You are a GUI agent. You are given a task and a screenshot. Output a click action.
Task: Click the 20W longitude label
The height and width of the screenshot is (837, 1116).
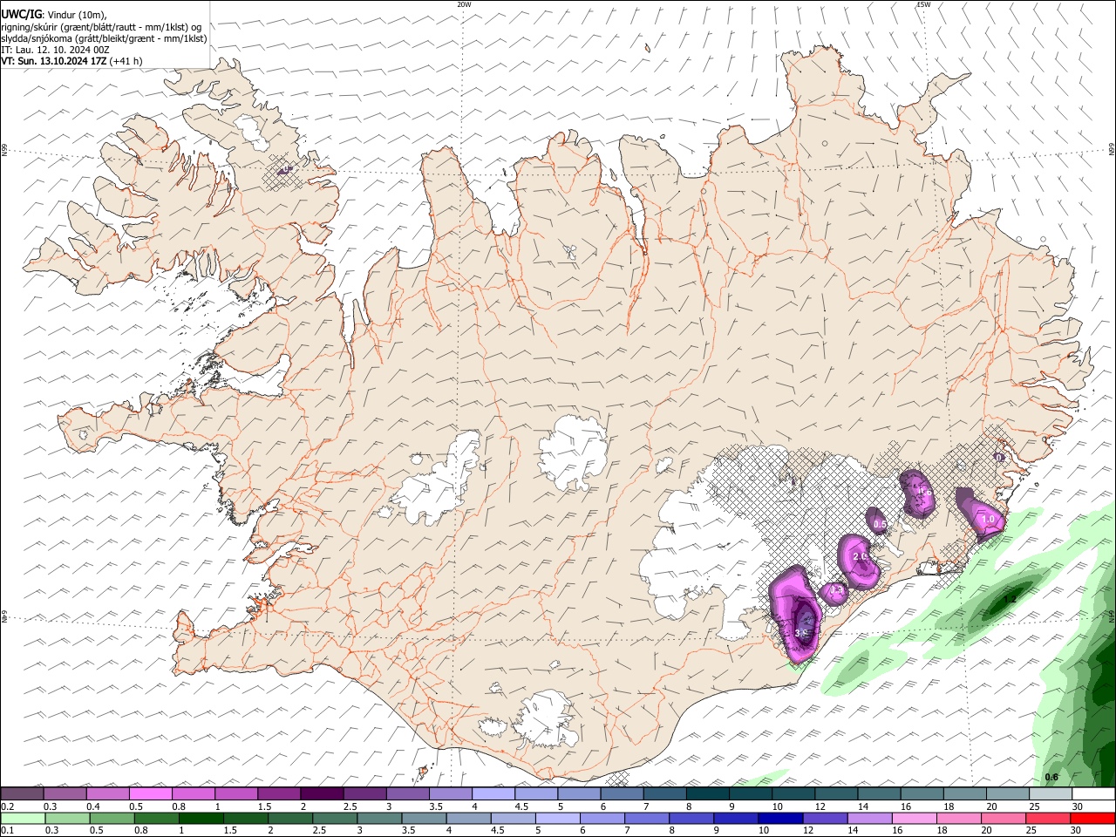pyautogui.click(x=464, y=4)
